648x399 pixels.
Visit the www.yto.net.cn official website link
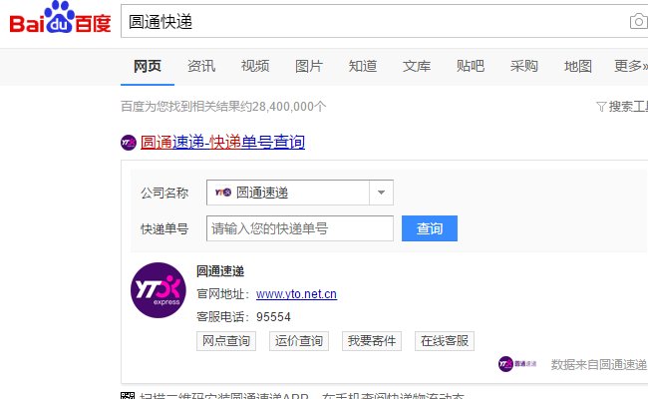(x=296, y=293)
